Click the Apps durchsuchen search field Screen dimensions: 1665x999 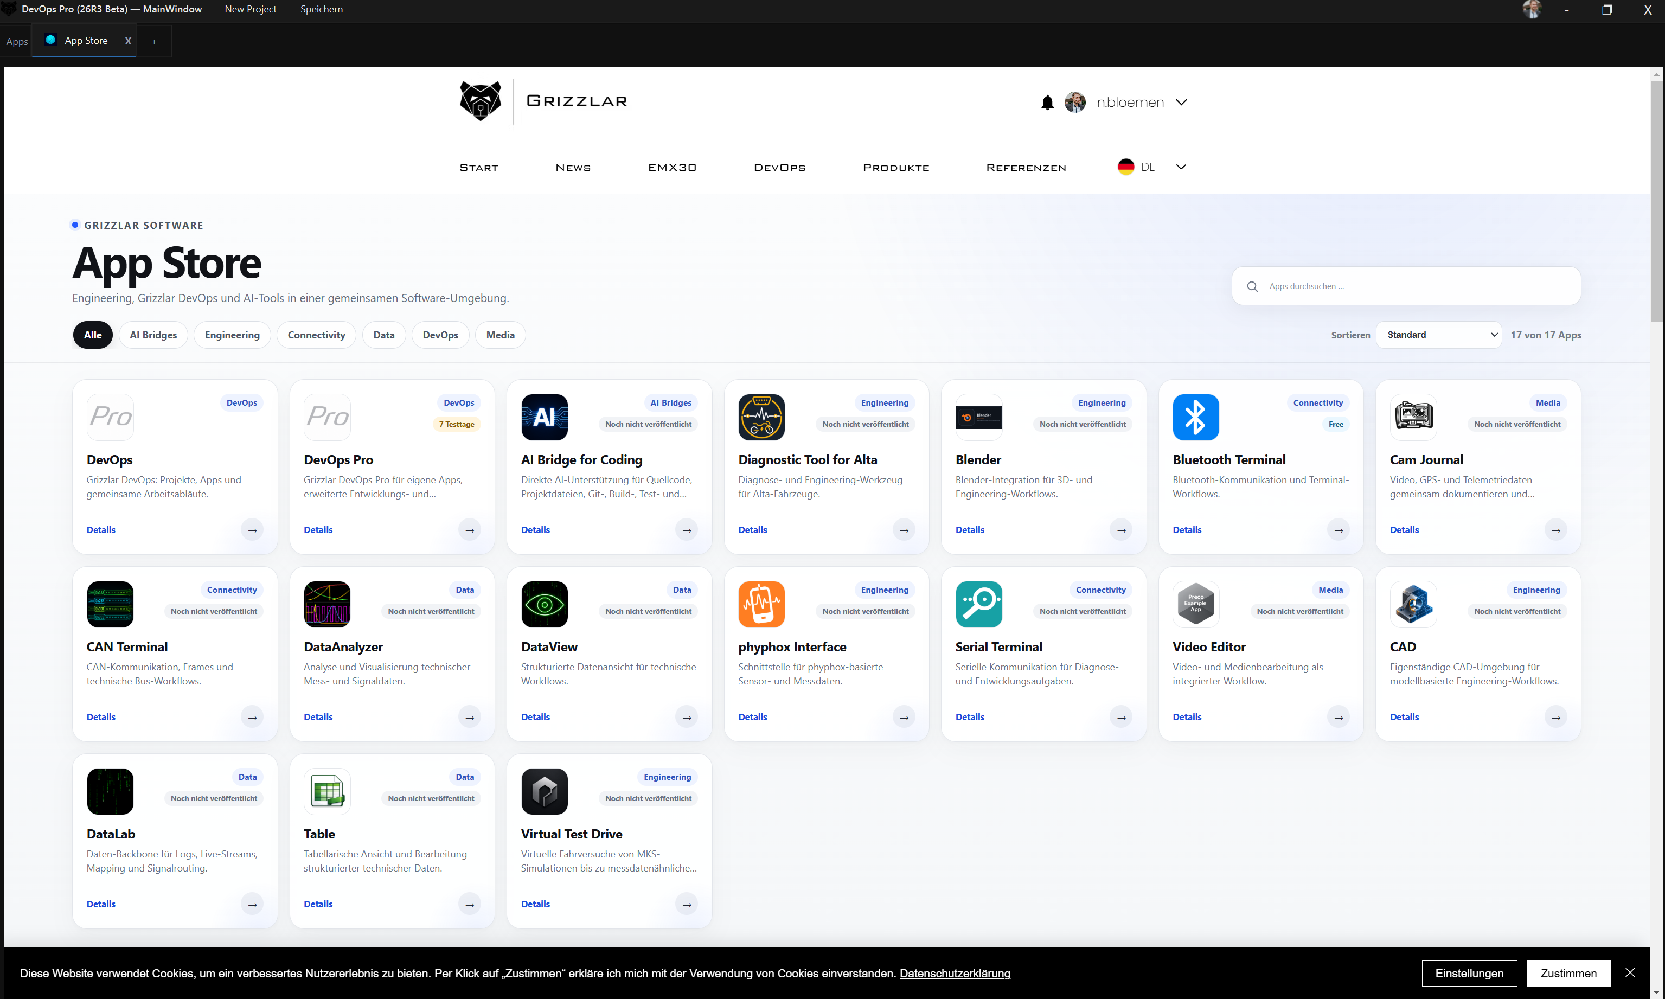[1406, 286]
